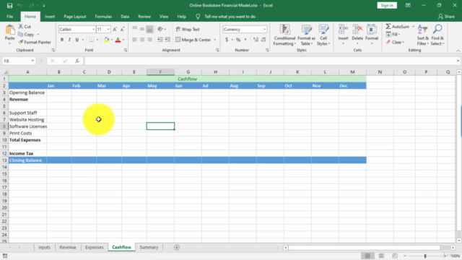Open the Name Box dropdown arrow
Screen dimensions: 462x260
(x=32, y=61)
